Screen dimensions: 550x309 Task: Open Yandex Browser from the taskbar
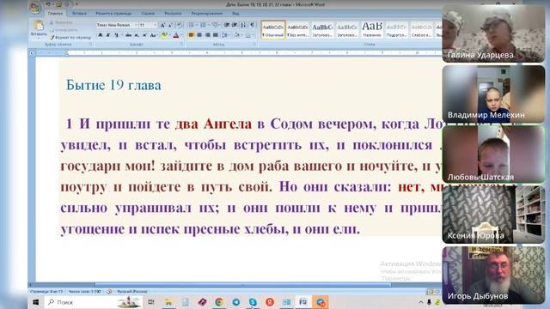[270, 302]
